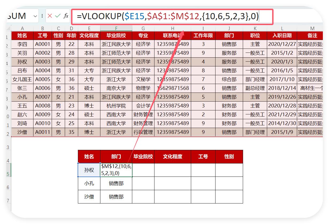Click the 入职日期 header cell
The image size is (329, 224).
click(x=282, y=35)
